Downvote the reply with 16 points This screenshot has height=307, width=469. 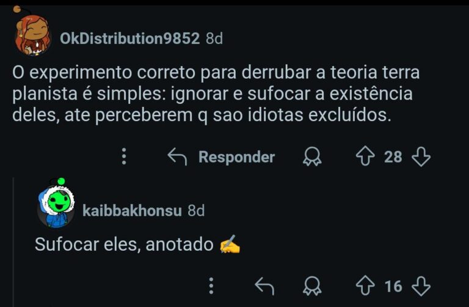(421, 286)
